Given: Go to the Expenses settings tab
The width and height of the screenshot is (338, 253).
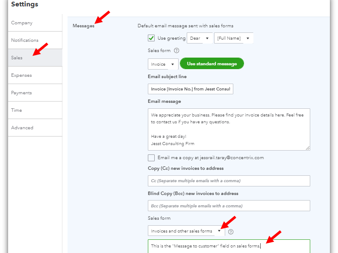Looking at the screenshot, I should (x=35, y=75).
